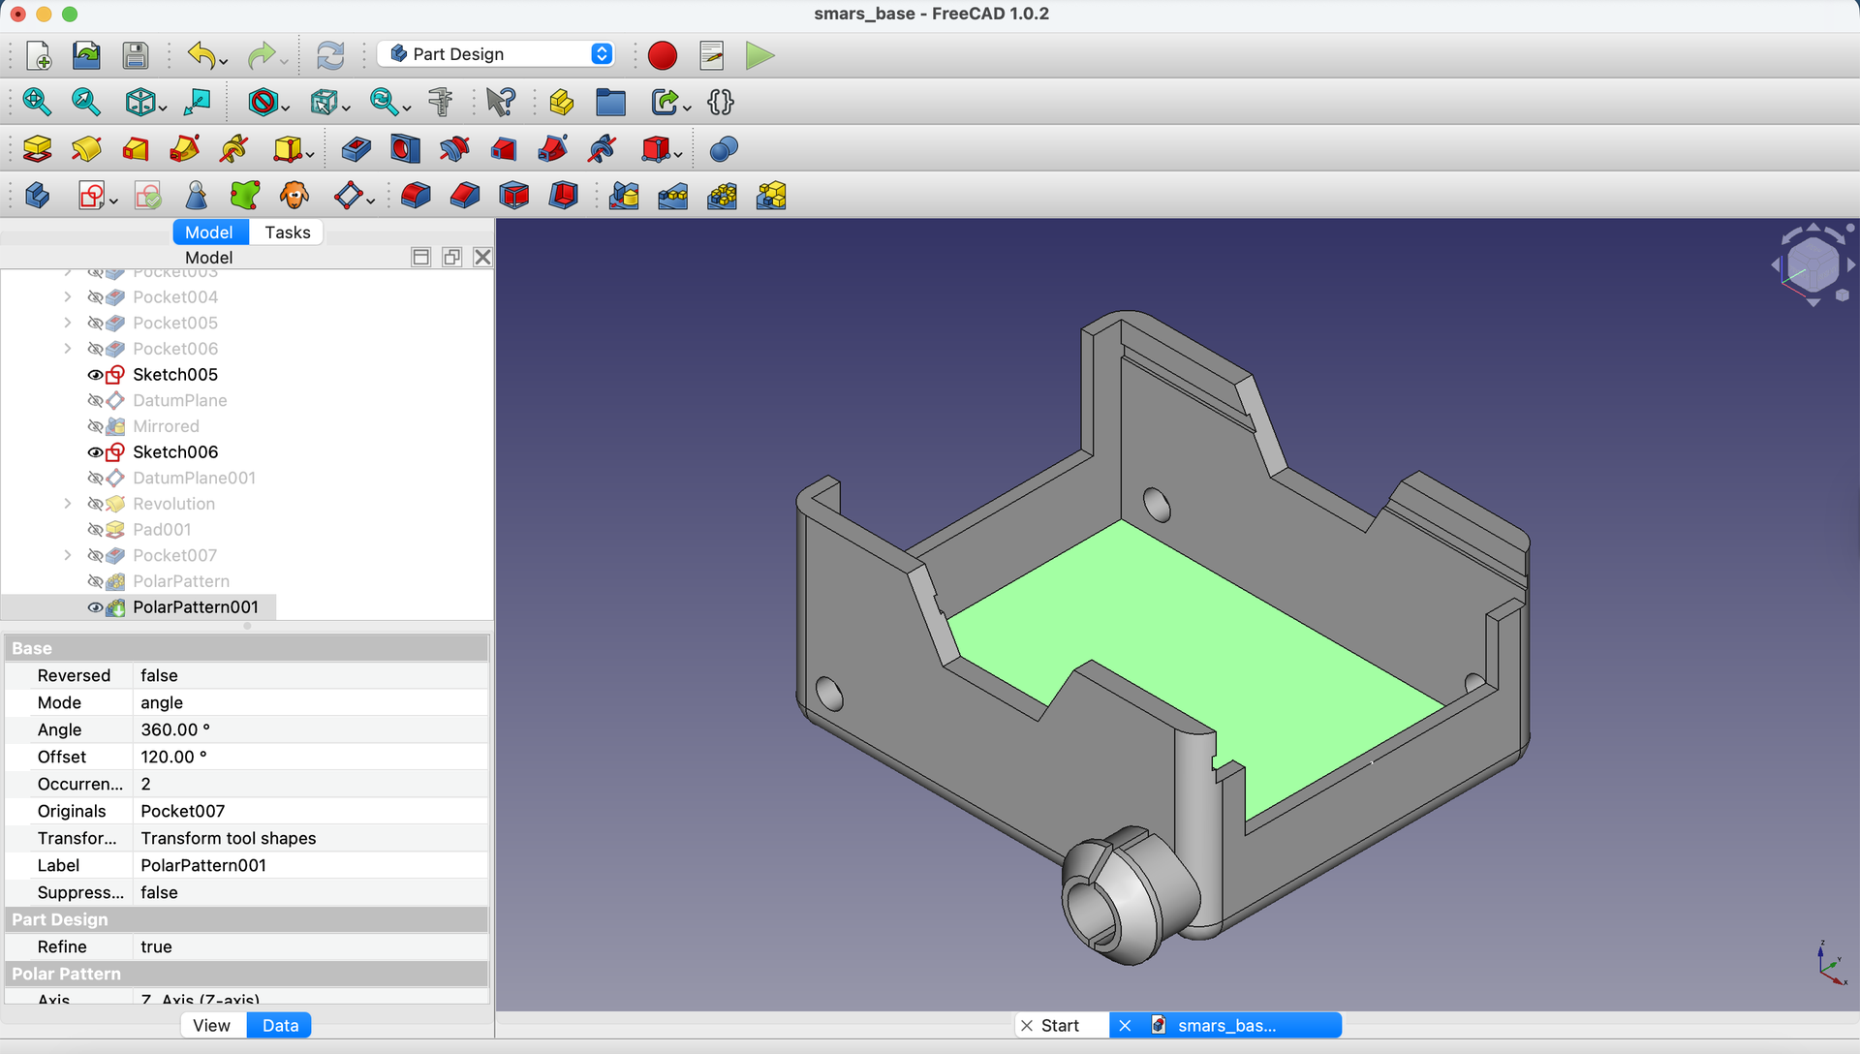Switch to the View properties tab
This screenshot has height=1054, width=1860.
click(211, 1025)
